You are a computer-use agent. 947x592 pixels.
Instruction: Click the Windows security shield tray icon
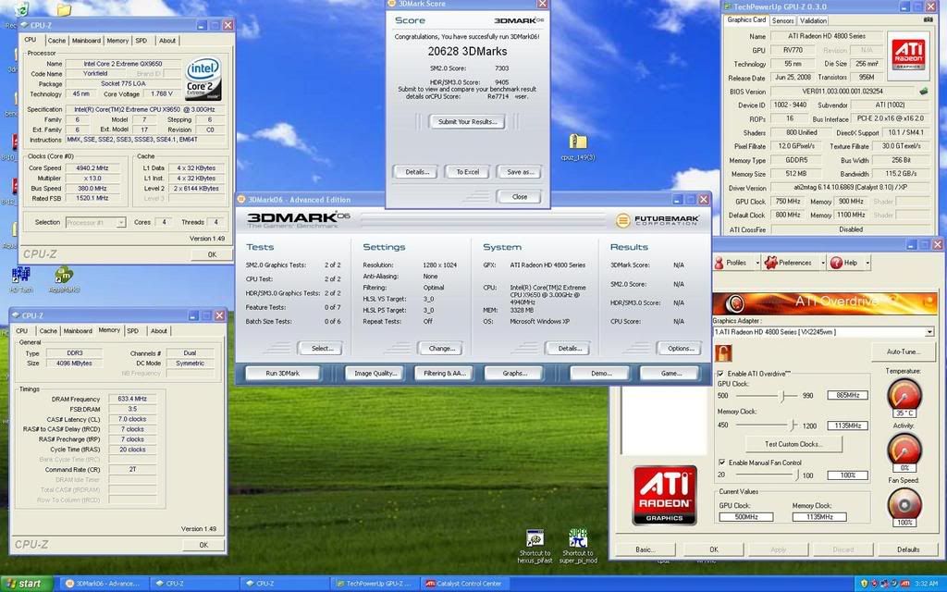[865, 584]
